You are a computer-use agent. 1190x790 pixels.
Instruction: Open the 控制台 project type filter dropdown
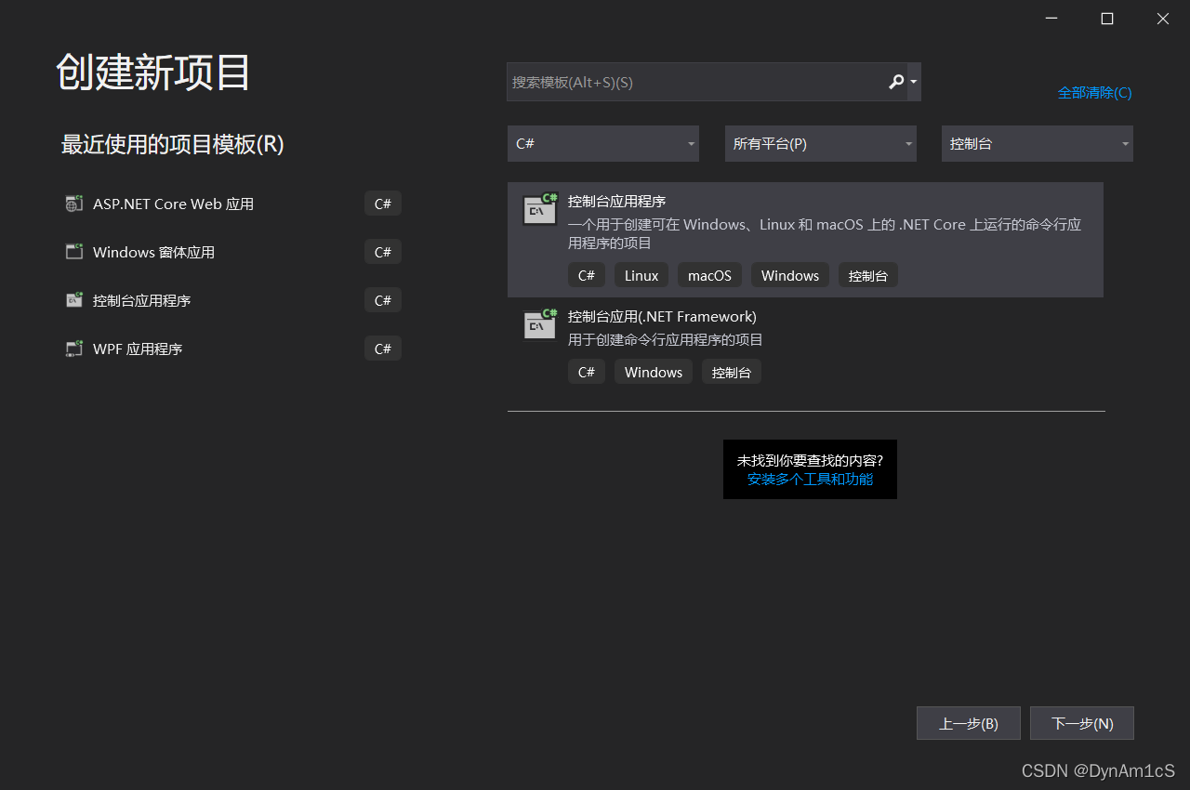1038,144
